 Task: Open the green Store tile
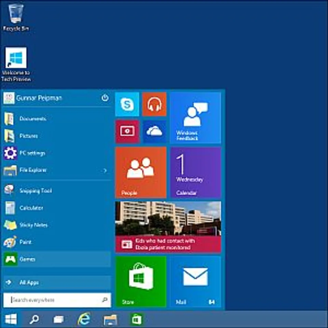coord(141,282)
